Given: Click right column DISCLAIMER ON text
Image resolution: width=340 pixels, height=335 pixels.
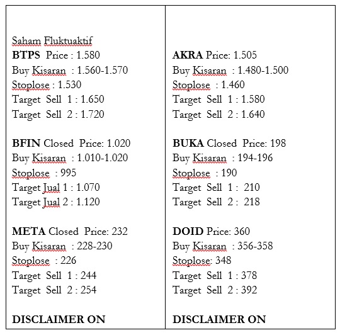Looking at the screenshot, I should click(219, 320).
